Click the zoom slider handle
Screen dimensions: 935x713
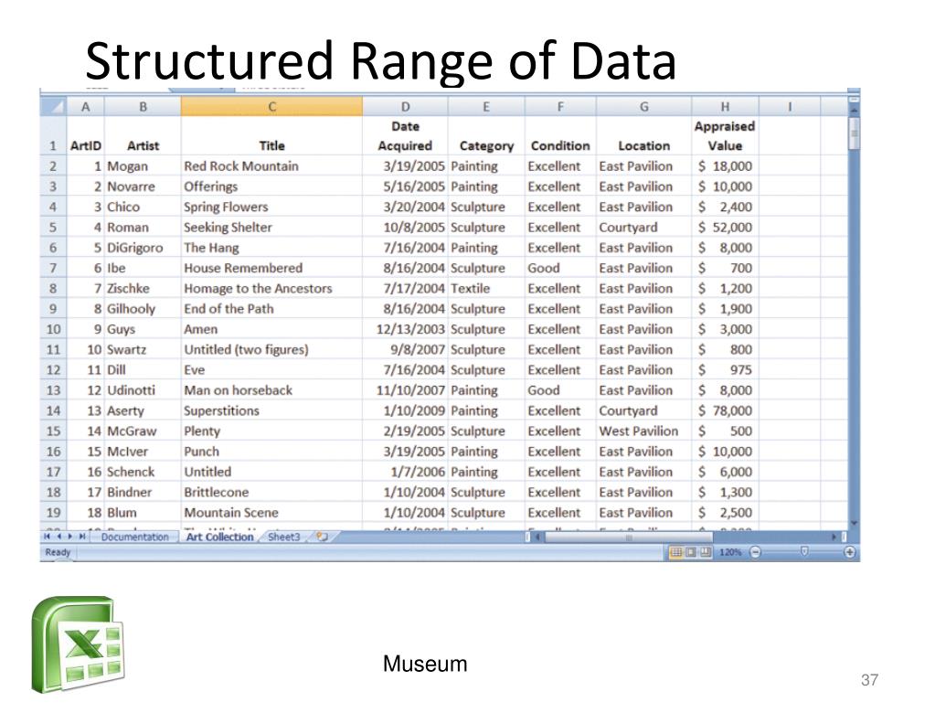[803, 552]
